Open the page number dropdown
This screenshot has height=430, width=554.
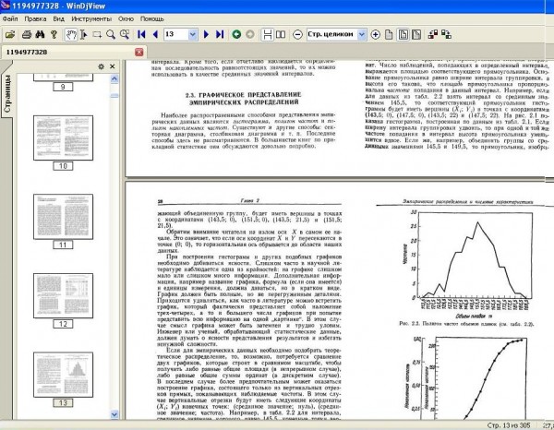(193, 34)
